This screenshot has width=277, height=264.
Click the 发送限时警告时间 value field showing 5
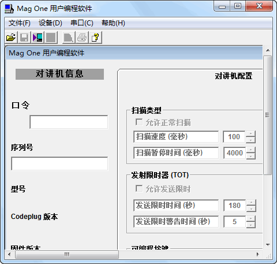[234, 222]
